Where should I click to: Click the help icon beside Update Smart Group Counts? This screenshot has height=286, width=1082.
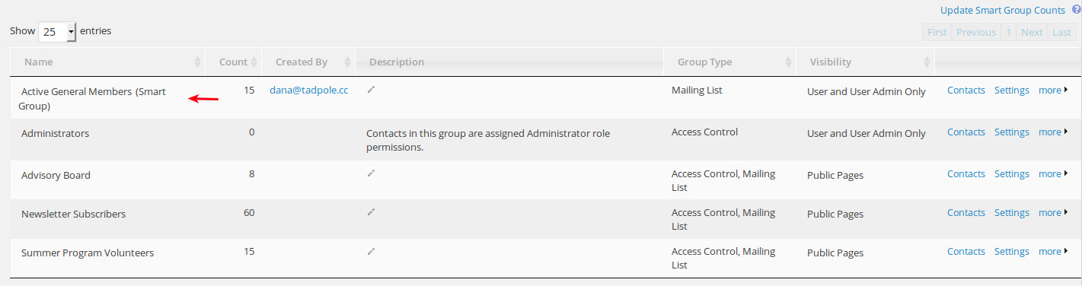coord(1076,10)
